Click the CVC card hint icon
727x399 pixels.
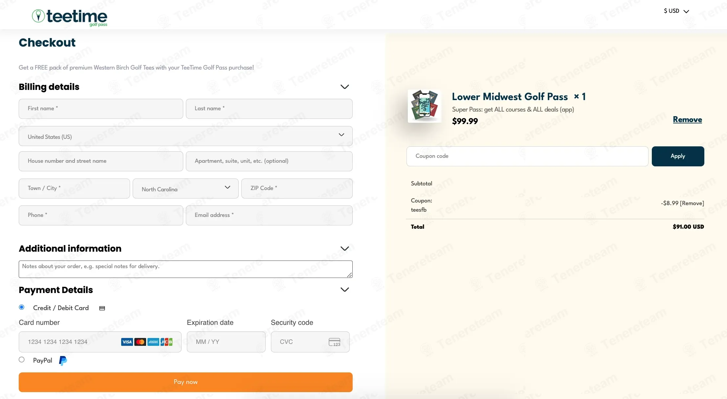pyautogui.click(x=334, y=342)
